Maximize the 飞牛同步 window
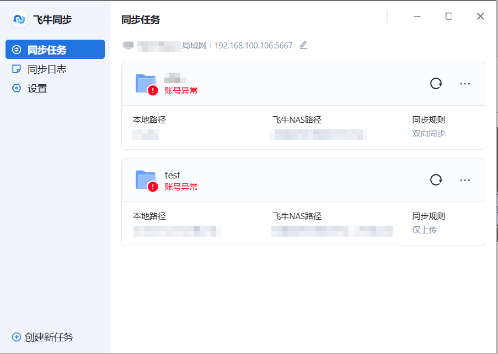The image size is (498, 354). pos(449,17)
